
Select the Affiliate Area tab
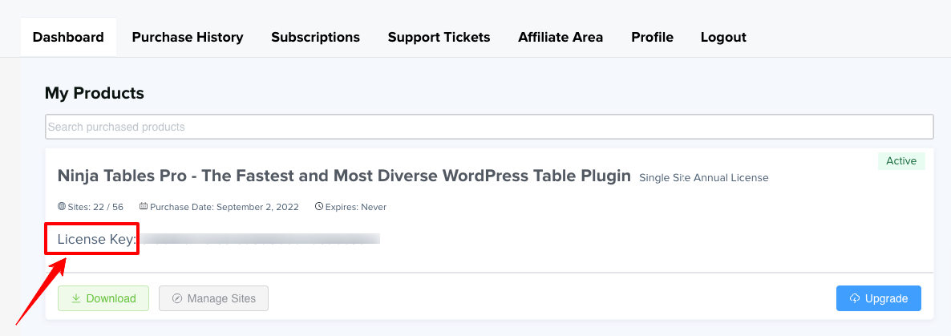560,37
